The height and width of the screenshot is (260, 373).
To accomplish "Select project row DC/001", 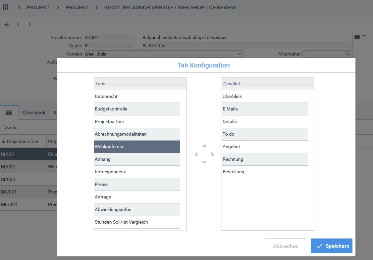I will [x=28, y=192].
